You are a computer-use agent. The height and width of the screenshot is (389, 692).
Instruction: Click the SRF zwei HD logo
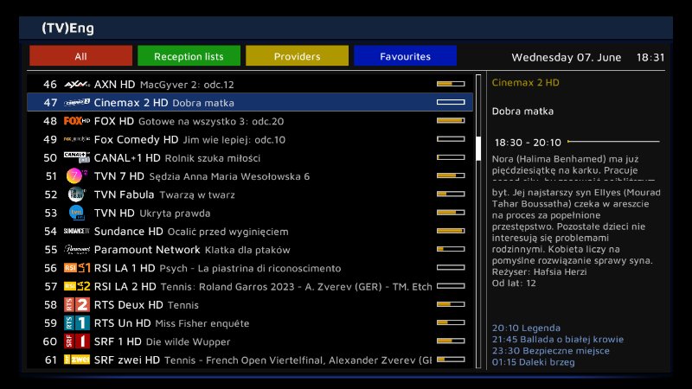(x=77, y=360)
